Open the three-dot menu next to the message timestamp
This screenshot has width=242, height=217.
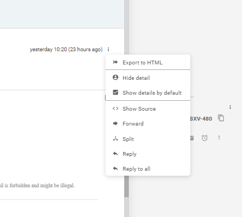point(108,50)
